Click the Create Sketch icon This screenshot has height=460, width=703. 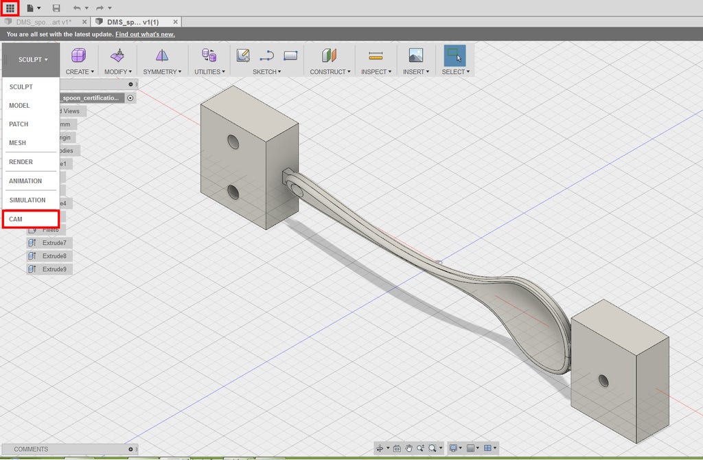point(243,56)
